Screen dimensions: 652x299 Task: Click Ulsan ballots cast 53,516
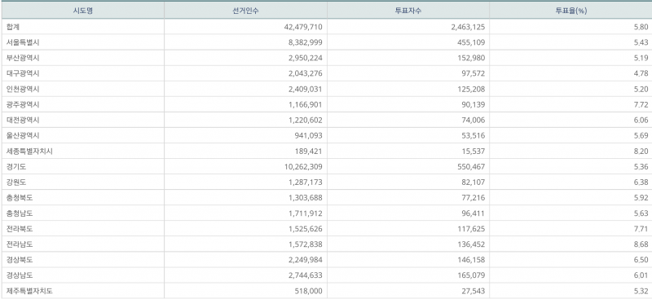click(474, 135)
